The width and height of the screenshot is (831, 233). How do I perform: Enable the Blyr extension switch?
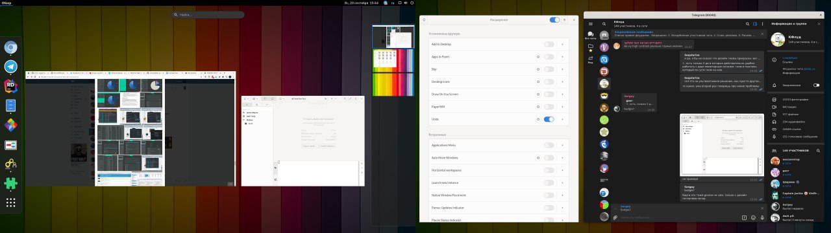[x=549, y=69]
